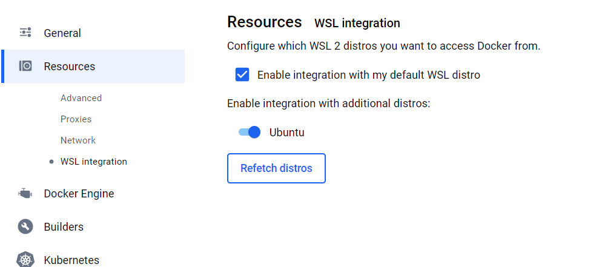Viewport: 599px width, 267px height.
Task: Click the bullet beside WSL integration
Action: coord(51,162)
